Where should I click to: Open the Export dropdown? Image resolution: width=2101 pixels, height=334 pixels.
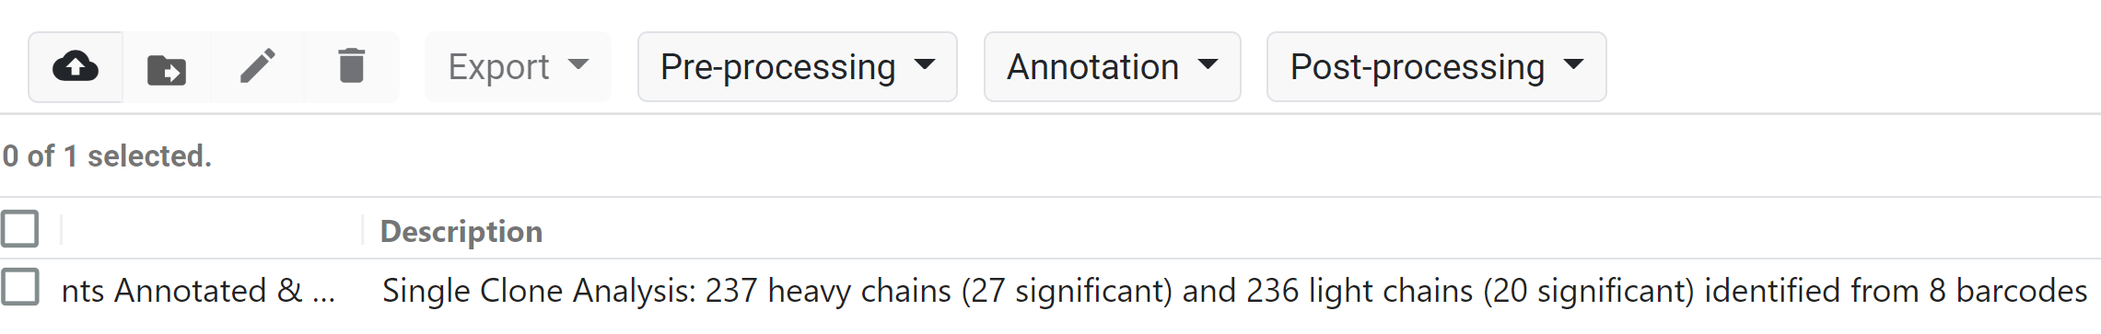[x=518, y=66]
